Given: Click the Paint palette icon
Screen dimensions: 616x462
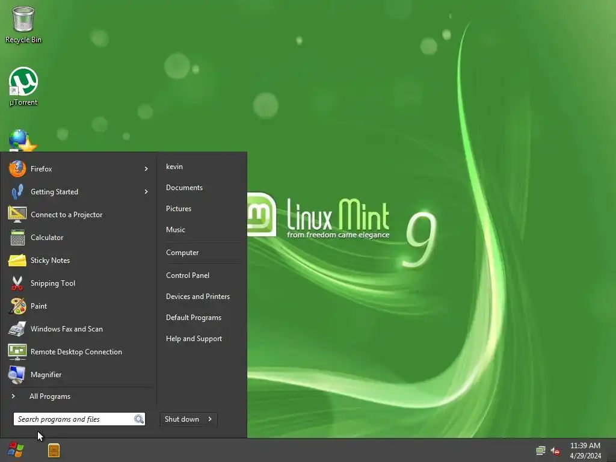Looking at the screenshot, I should [17, 306].
